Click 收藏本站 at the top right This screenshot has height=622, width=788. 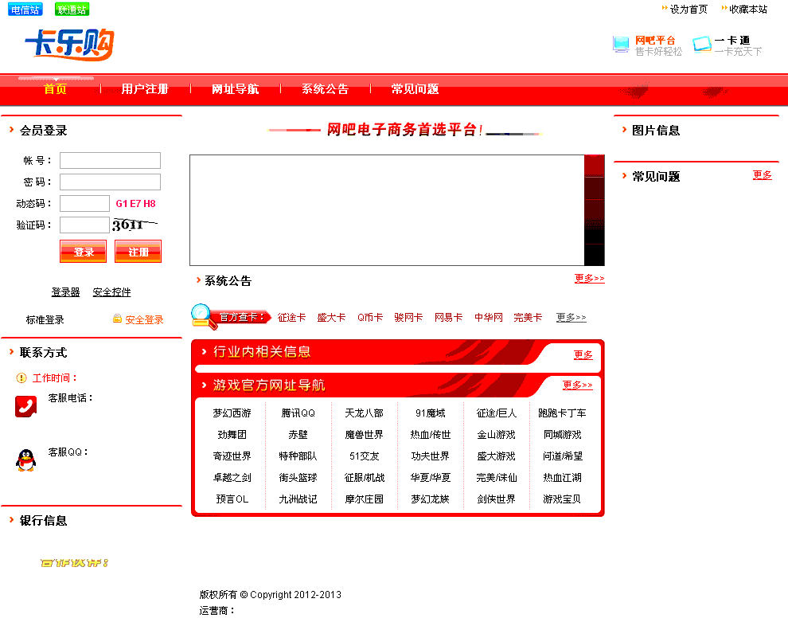[748, 9]
